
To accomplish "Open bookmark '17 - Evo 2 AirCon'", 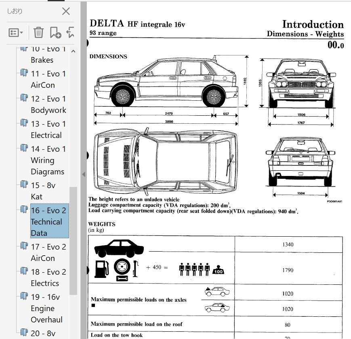I will click(x=48, y=252).
